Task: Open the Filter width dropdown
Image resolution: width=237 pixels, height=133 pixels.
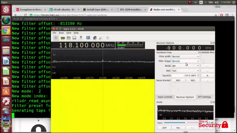Action: click(186, 57)
